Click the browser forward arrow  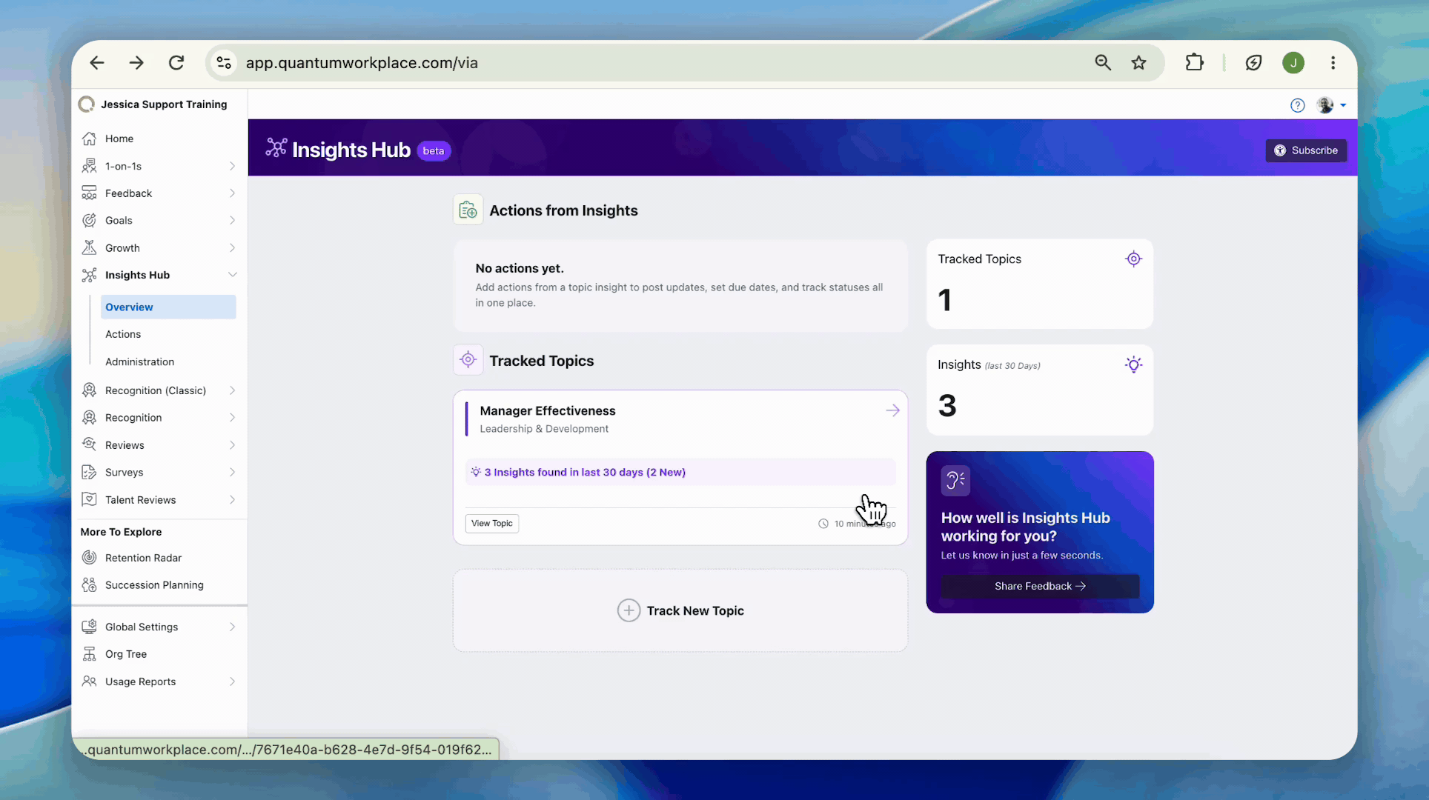(x=136, y=63)
